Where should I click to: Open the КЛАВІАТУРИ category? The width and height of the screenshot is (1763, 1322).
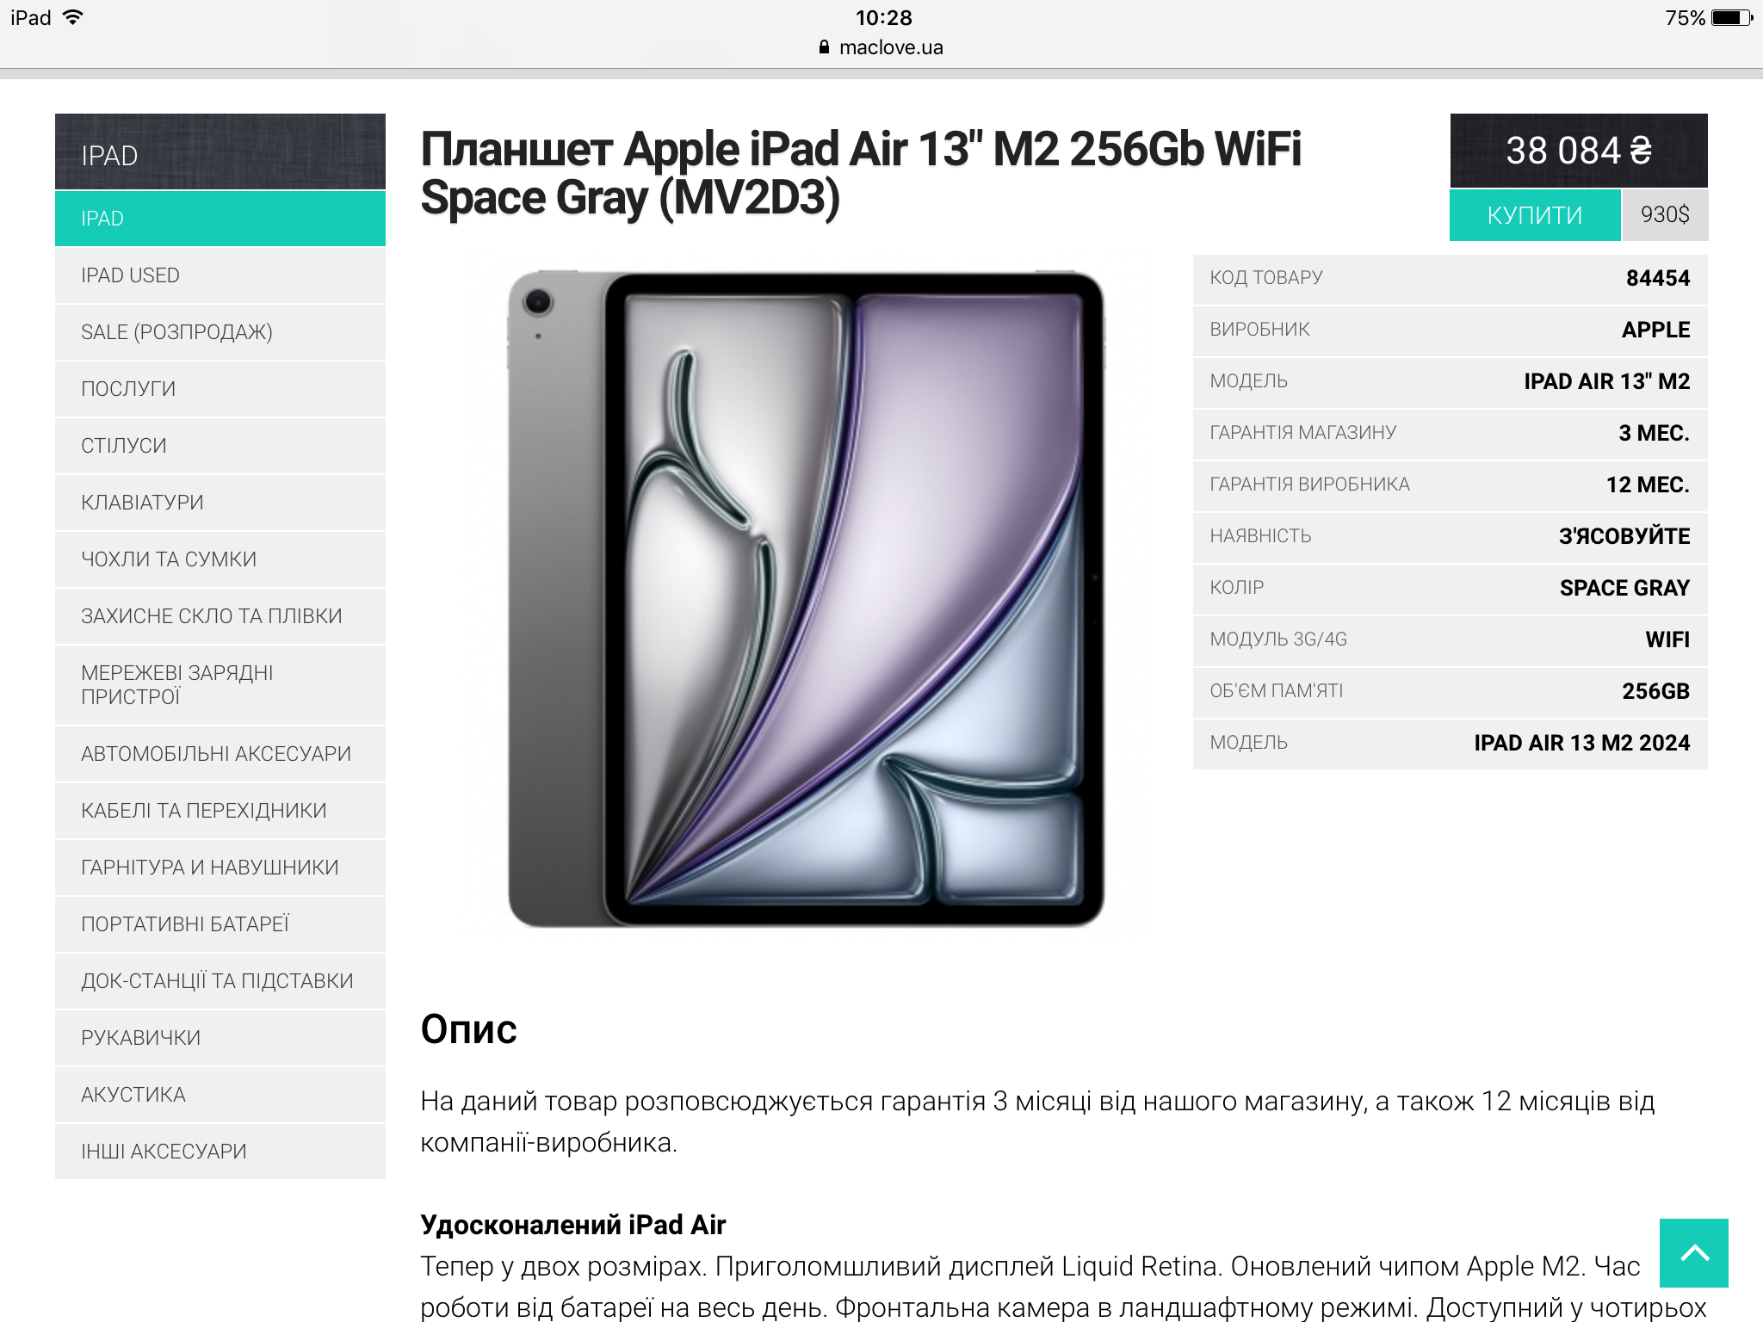220,503
